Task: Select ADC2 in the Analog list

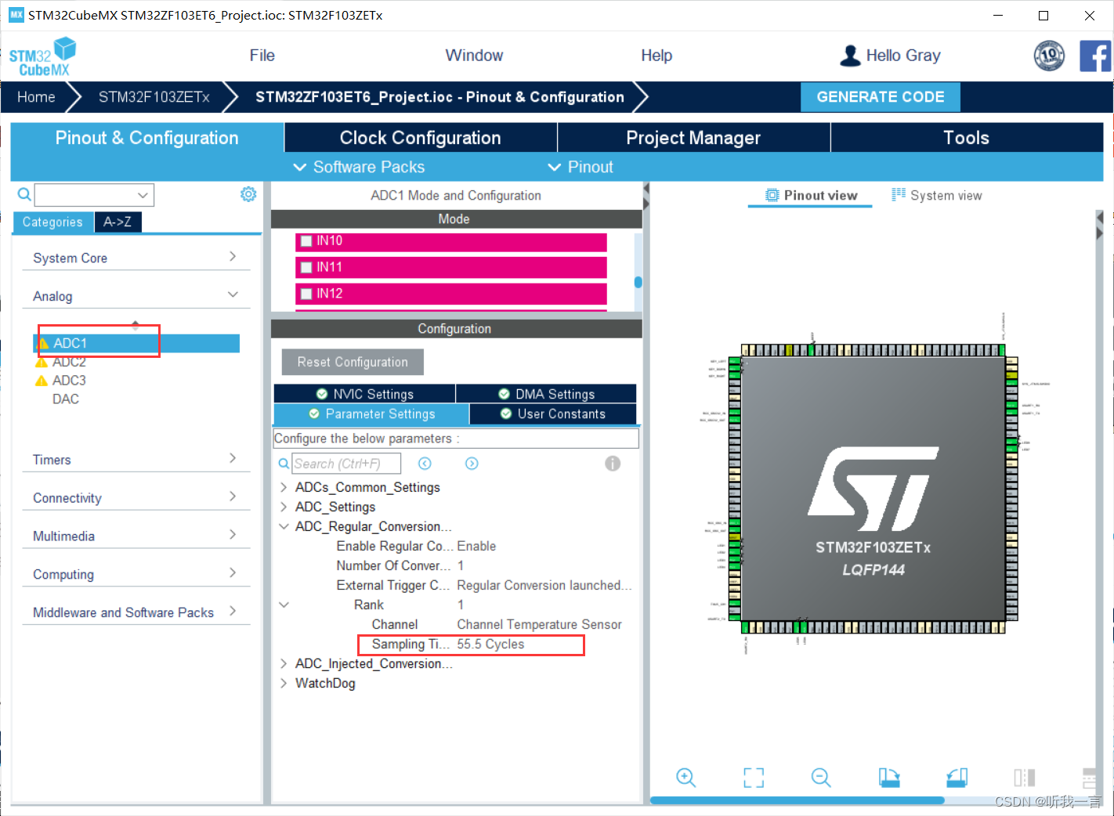Action: (69, 362)
